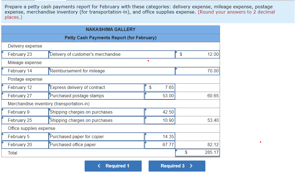Image resolution: width=298 pixels, height=176 pixels.
Task: Click the Required 3 button
Action: 177,166
